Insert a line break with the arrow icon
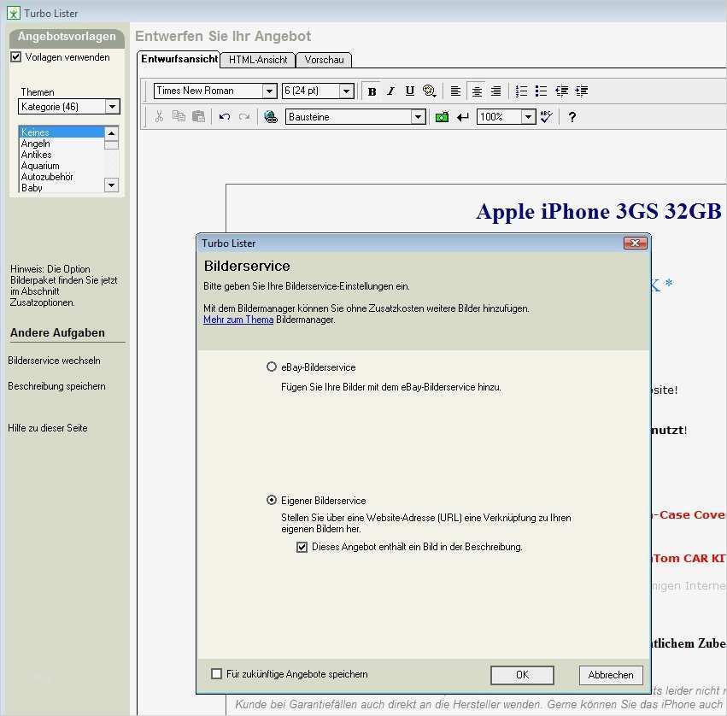 [463, 117]
